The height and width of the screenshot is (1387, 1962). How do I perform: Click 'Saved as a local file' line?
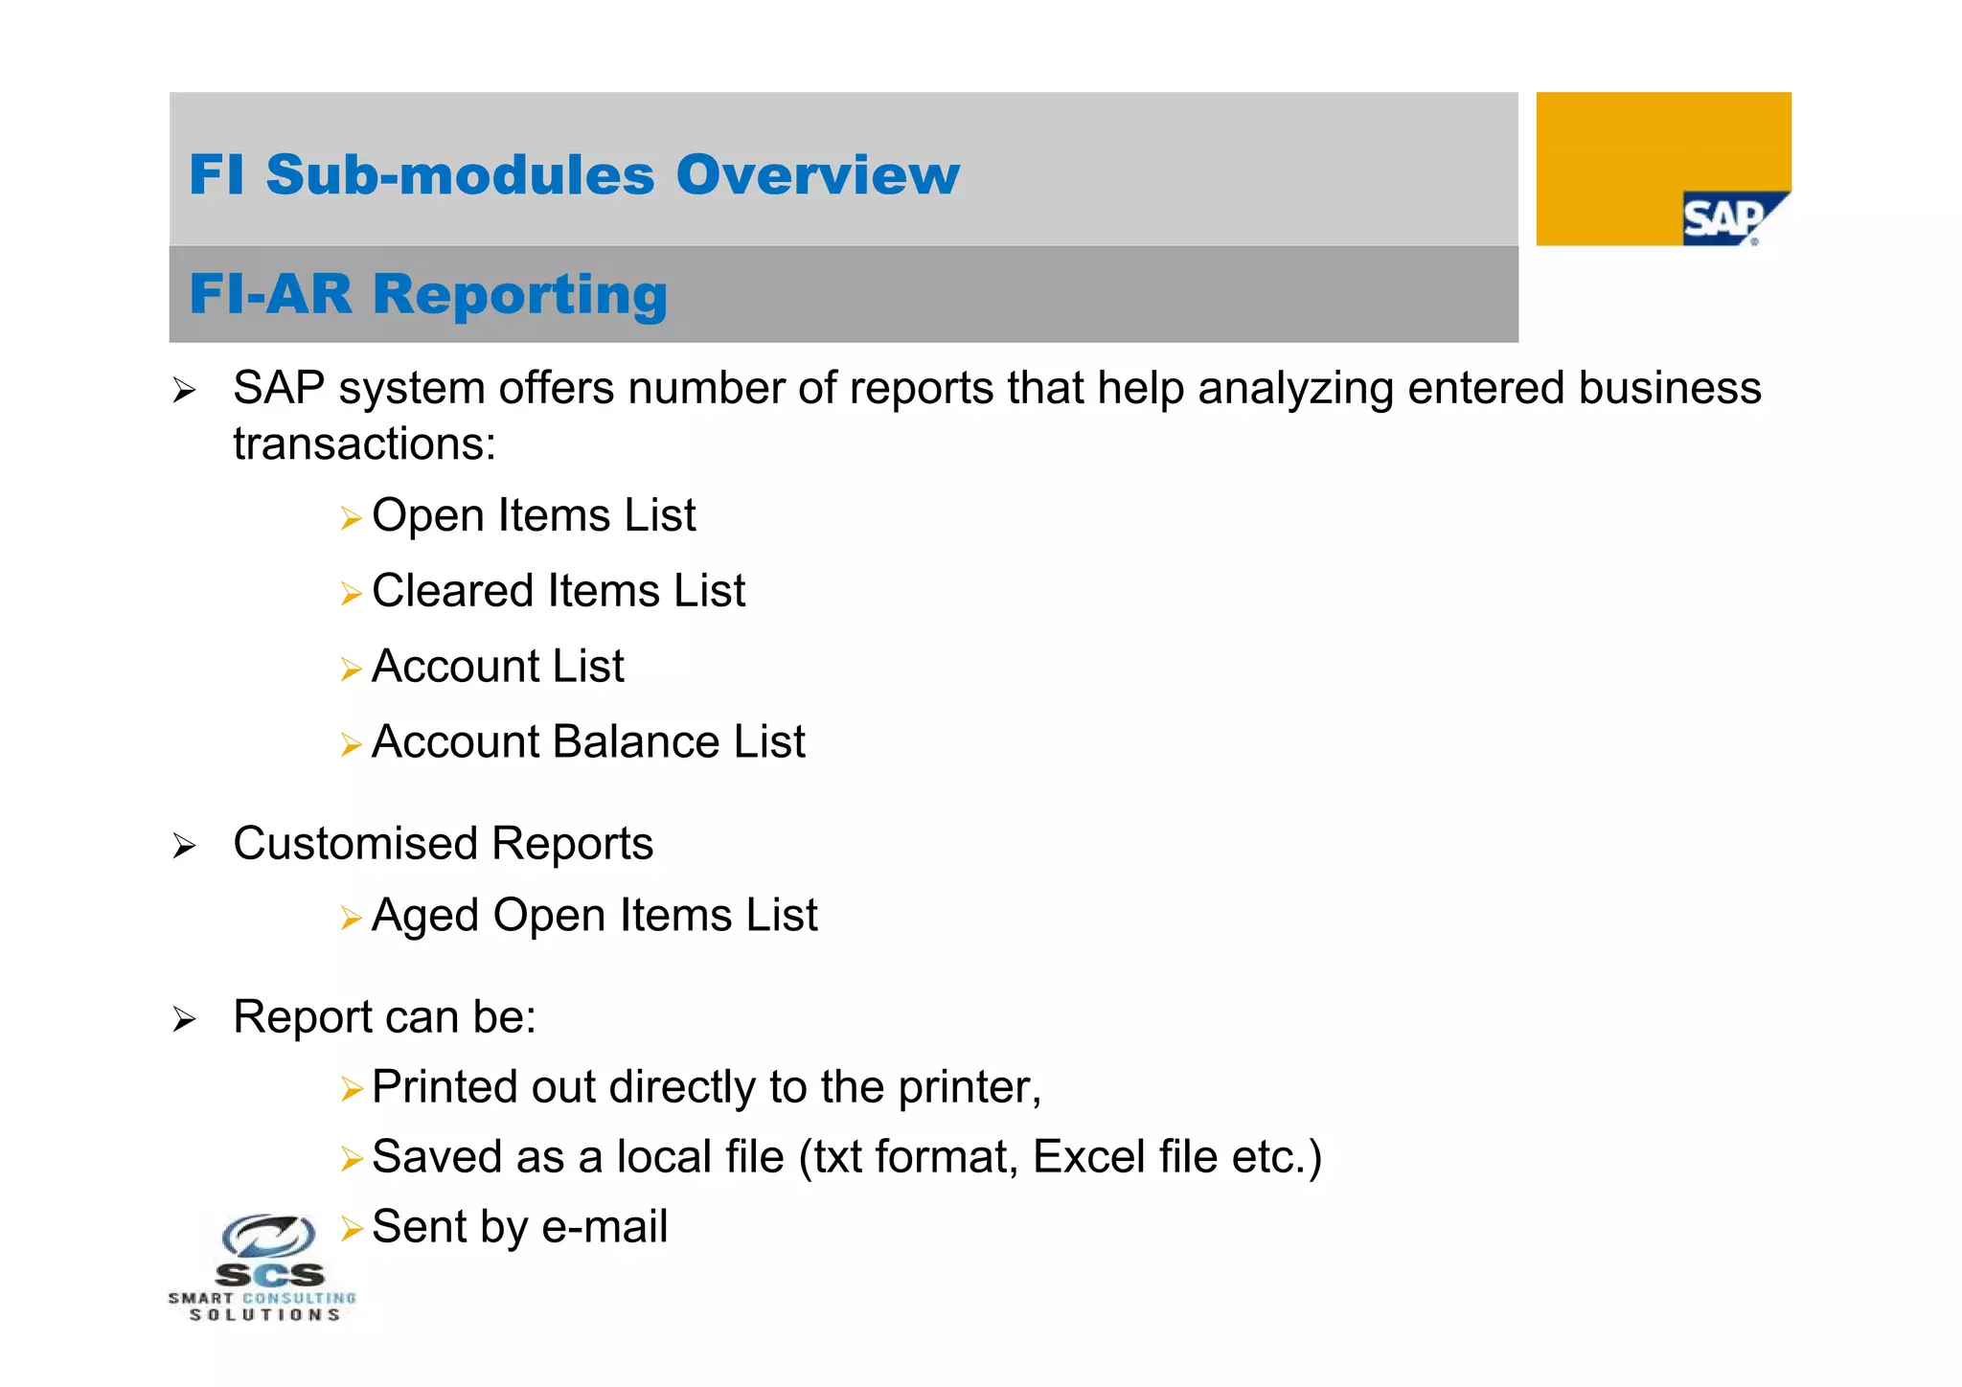point(847,1157)
